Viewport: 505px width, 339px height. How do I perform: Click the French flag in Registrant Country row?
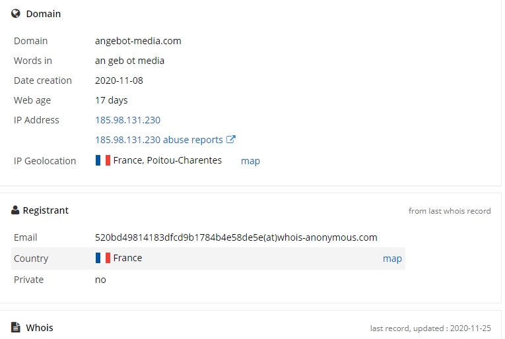point(102,258)
